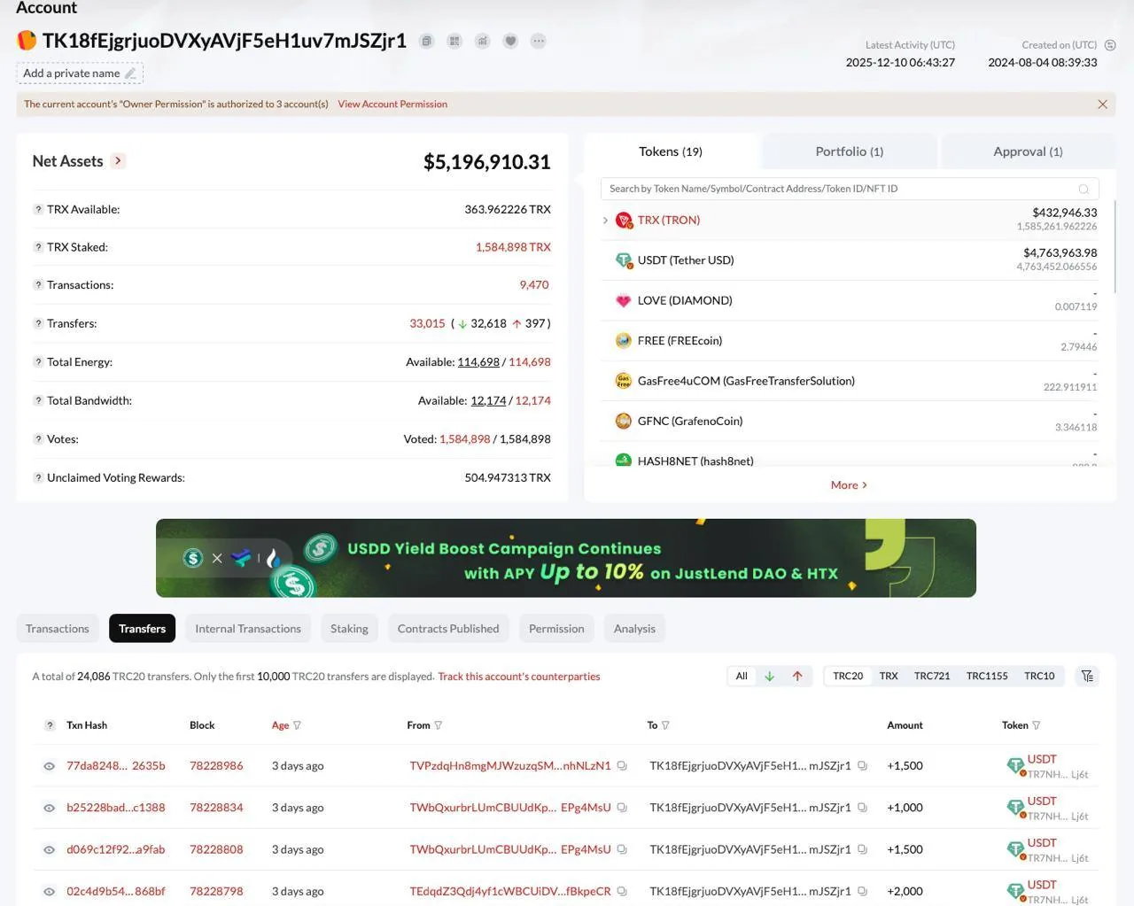Viewport: 1134px width, 906px height.
Task: Show the QR code for this address
Action: pyautogui.click(x=454, y=41)
